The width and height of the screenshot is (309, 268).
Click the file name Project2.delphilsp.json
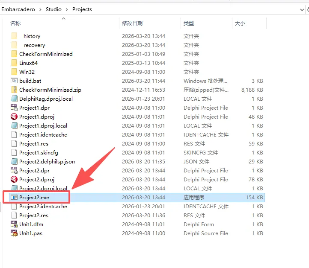click(47, 161)
